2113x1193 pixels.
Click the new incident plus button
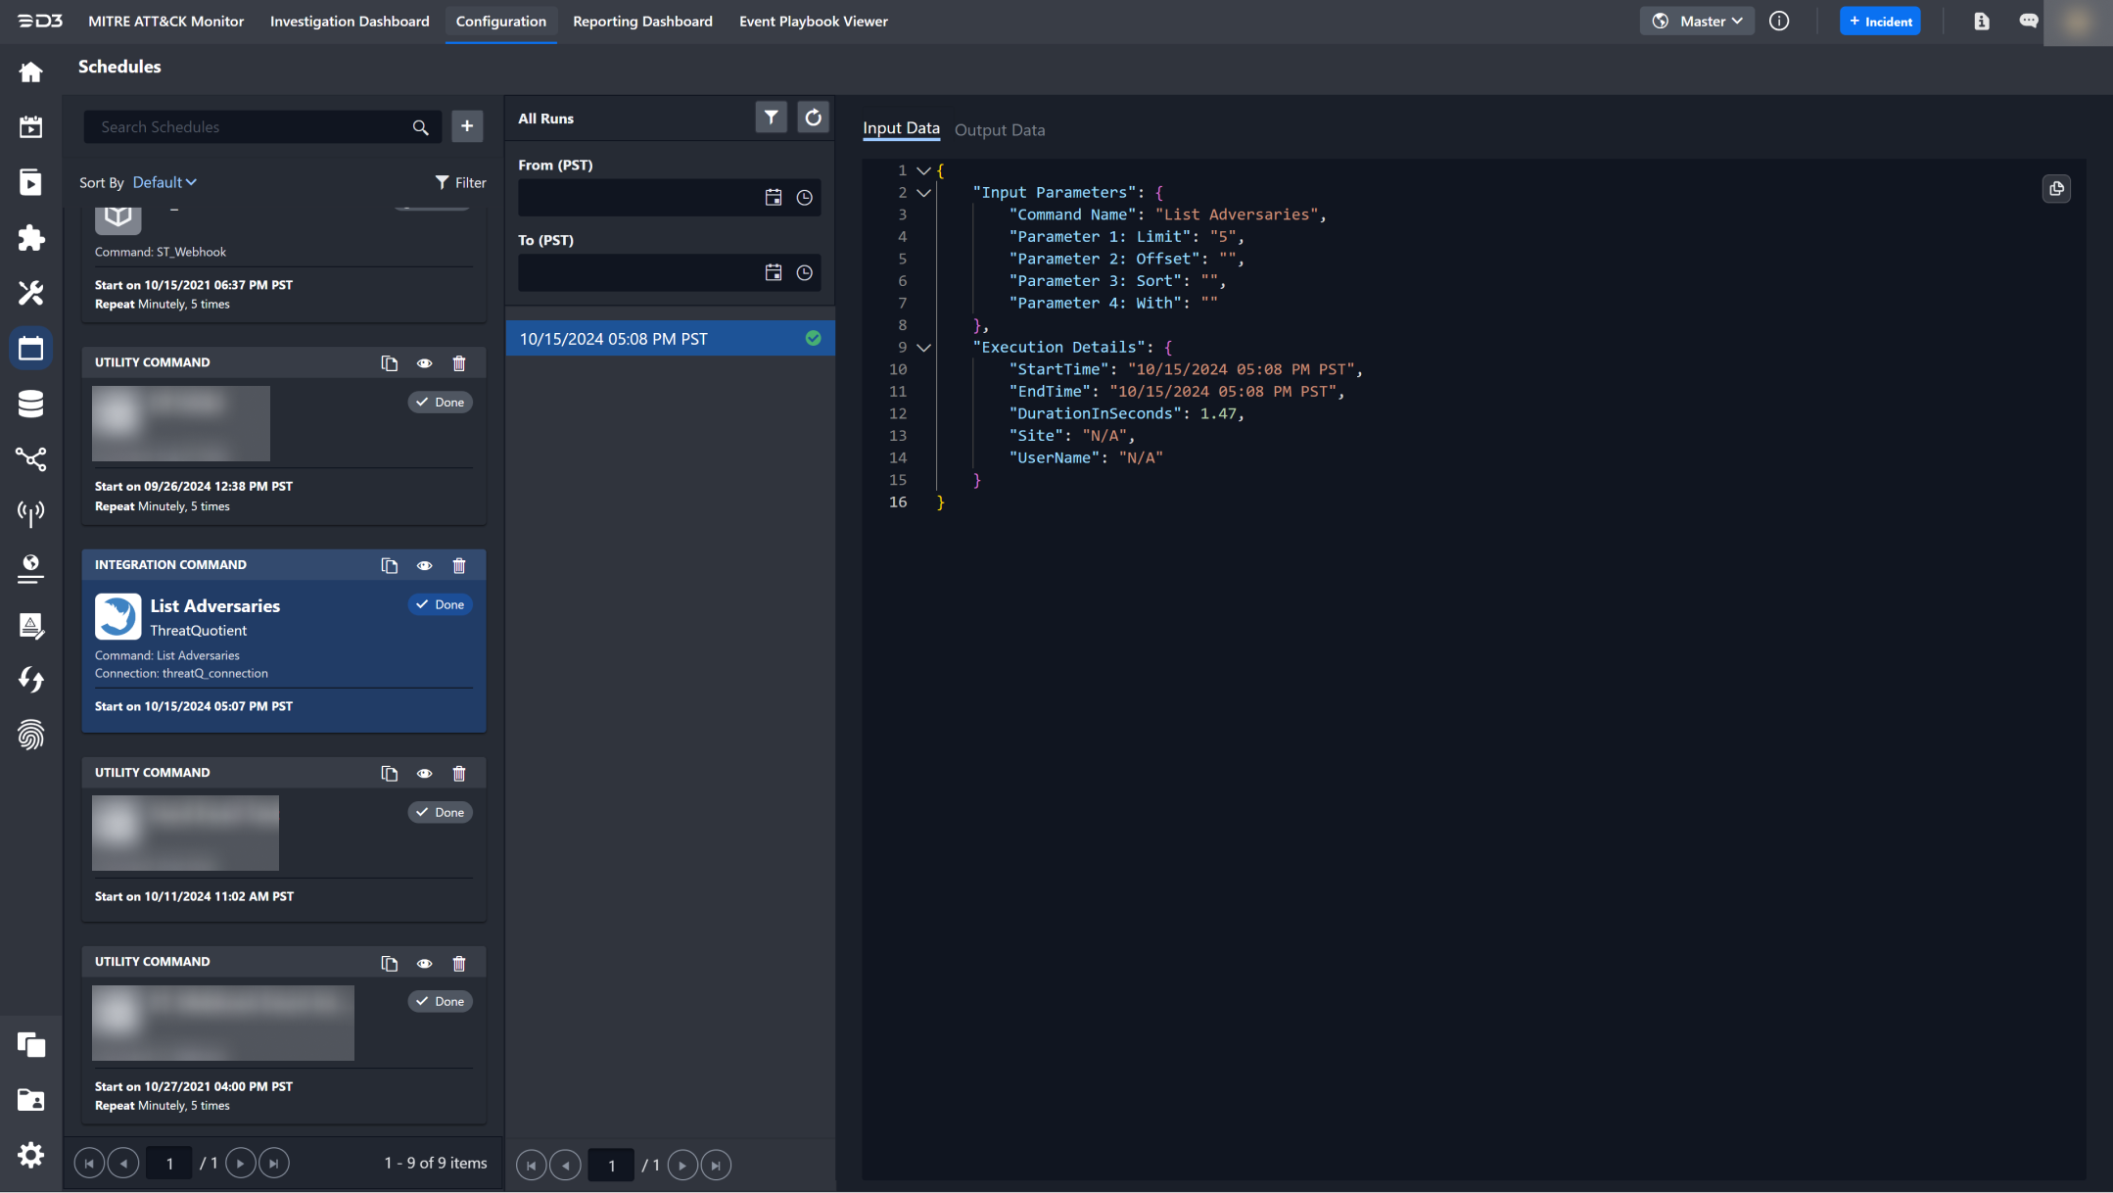coord(1881,21)
